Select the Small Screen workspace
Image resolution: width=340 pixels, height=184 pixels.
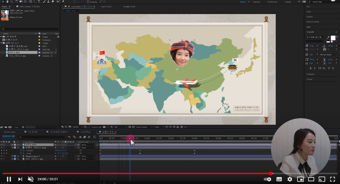click(272, 2)
